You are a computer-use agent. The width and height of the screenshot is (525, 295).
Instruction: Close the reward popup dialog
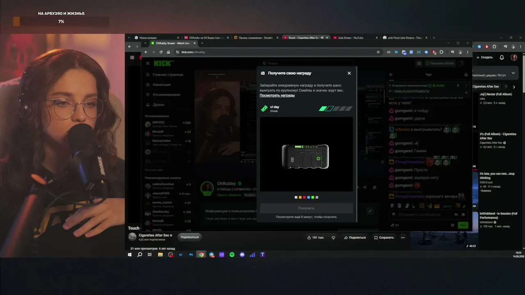coord(349,73)
